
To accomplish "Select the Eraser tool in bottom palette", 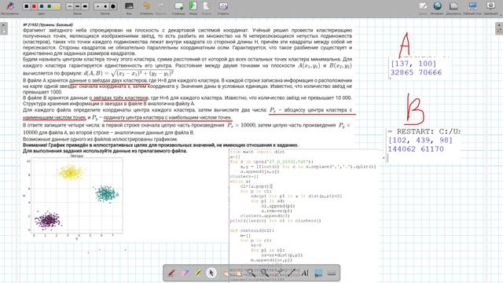I will point(185,273).
